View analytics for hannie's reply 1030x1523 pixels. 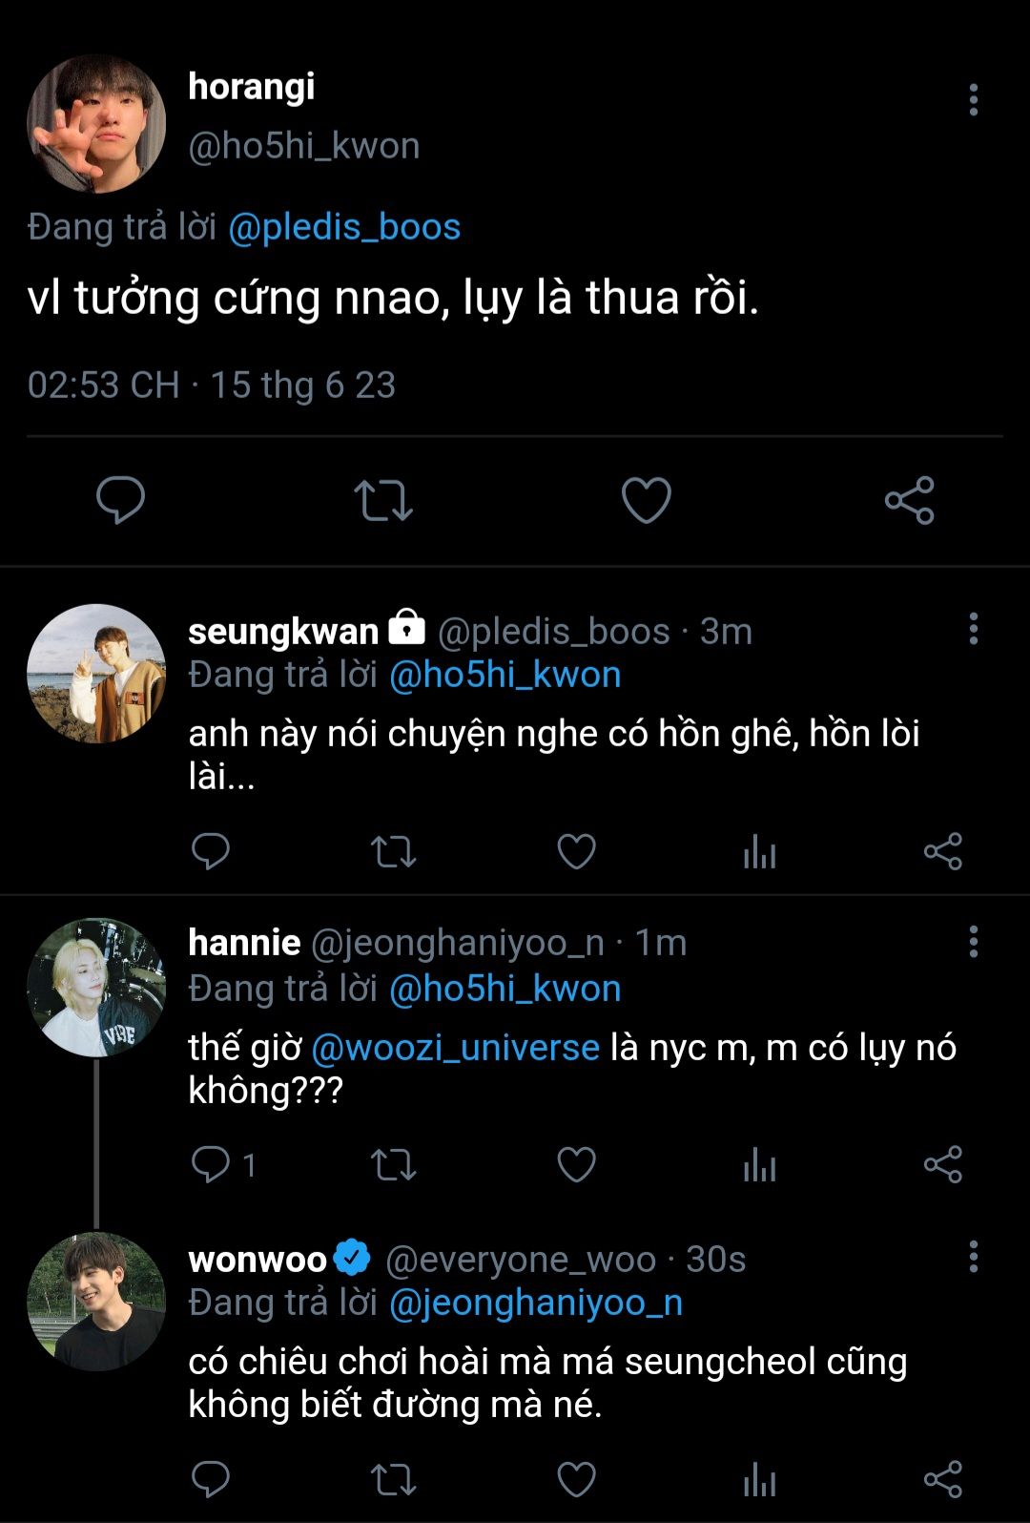pos(759,1164)
